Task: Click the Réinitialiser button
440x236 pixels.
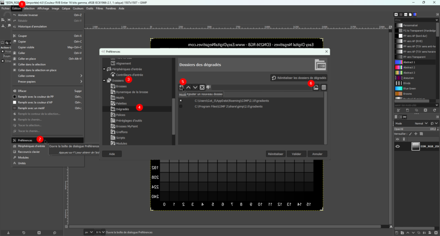Action: (275, 154)
